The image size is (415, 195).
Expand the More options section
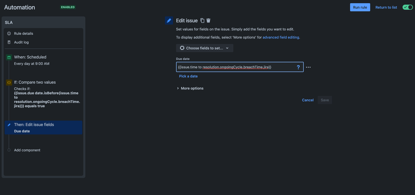pyautogui.click(x=190, y=88)
